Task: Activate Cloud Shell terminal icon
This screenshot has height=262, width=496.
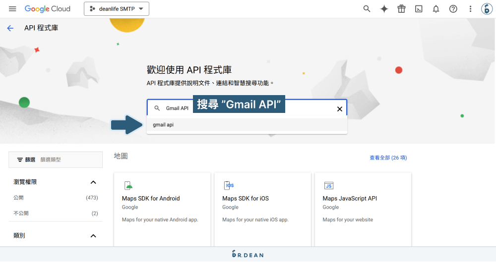Action: tap(419, 9)
